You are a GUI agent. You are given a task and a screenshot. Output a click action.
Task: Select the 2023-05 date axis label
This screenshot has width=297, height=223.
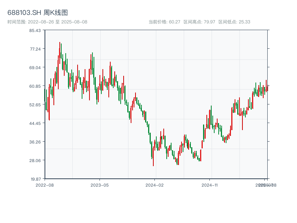click(x=99, y=185)
